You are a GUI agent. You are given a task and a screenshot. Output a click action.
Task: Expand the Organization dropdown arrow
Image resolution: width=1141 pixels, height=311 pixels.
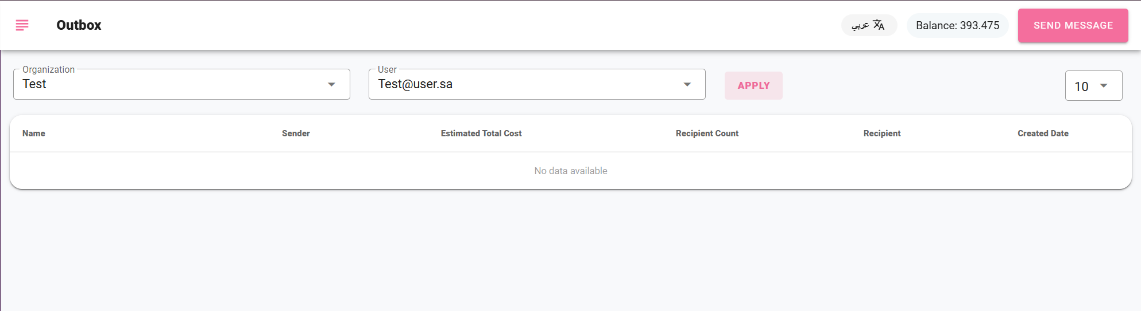pos(331,85)
